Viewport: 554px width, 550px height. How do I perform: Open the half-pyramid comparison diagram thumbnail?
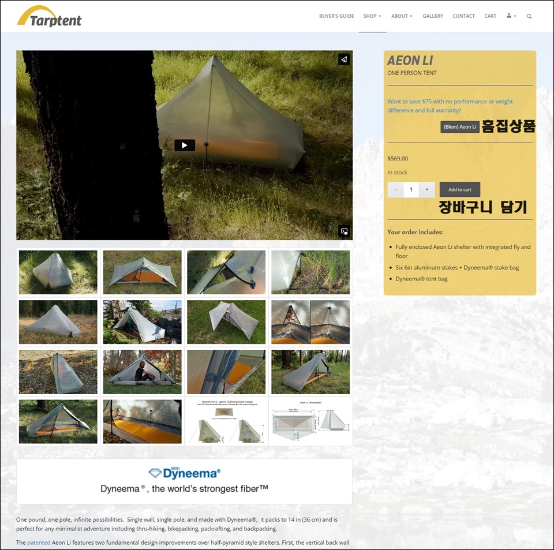click(226, 421)
